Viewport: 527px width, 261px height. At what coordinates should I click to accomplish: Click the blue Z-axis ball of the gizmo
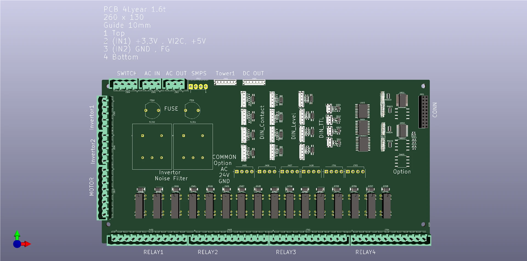point(17,244)
